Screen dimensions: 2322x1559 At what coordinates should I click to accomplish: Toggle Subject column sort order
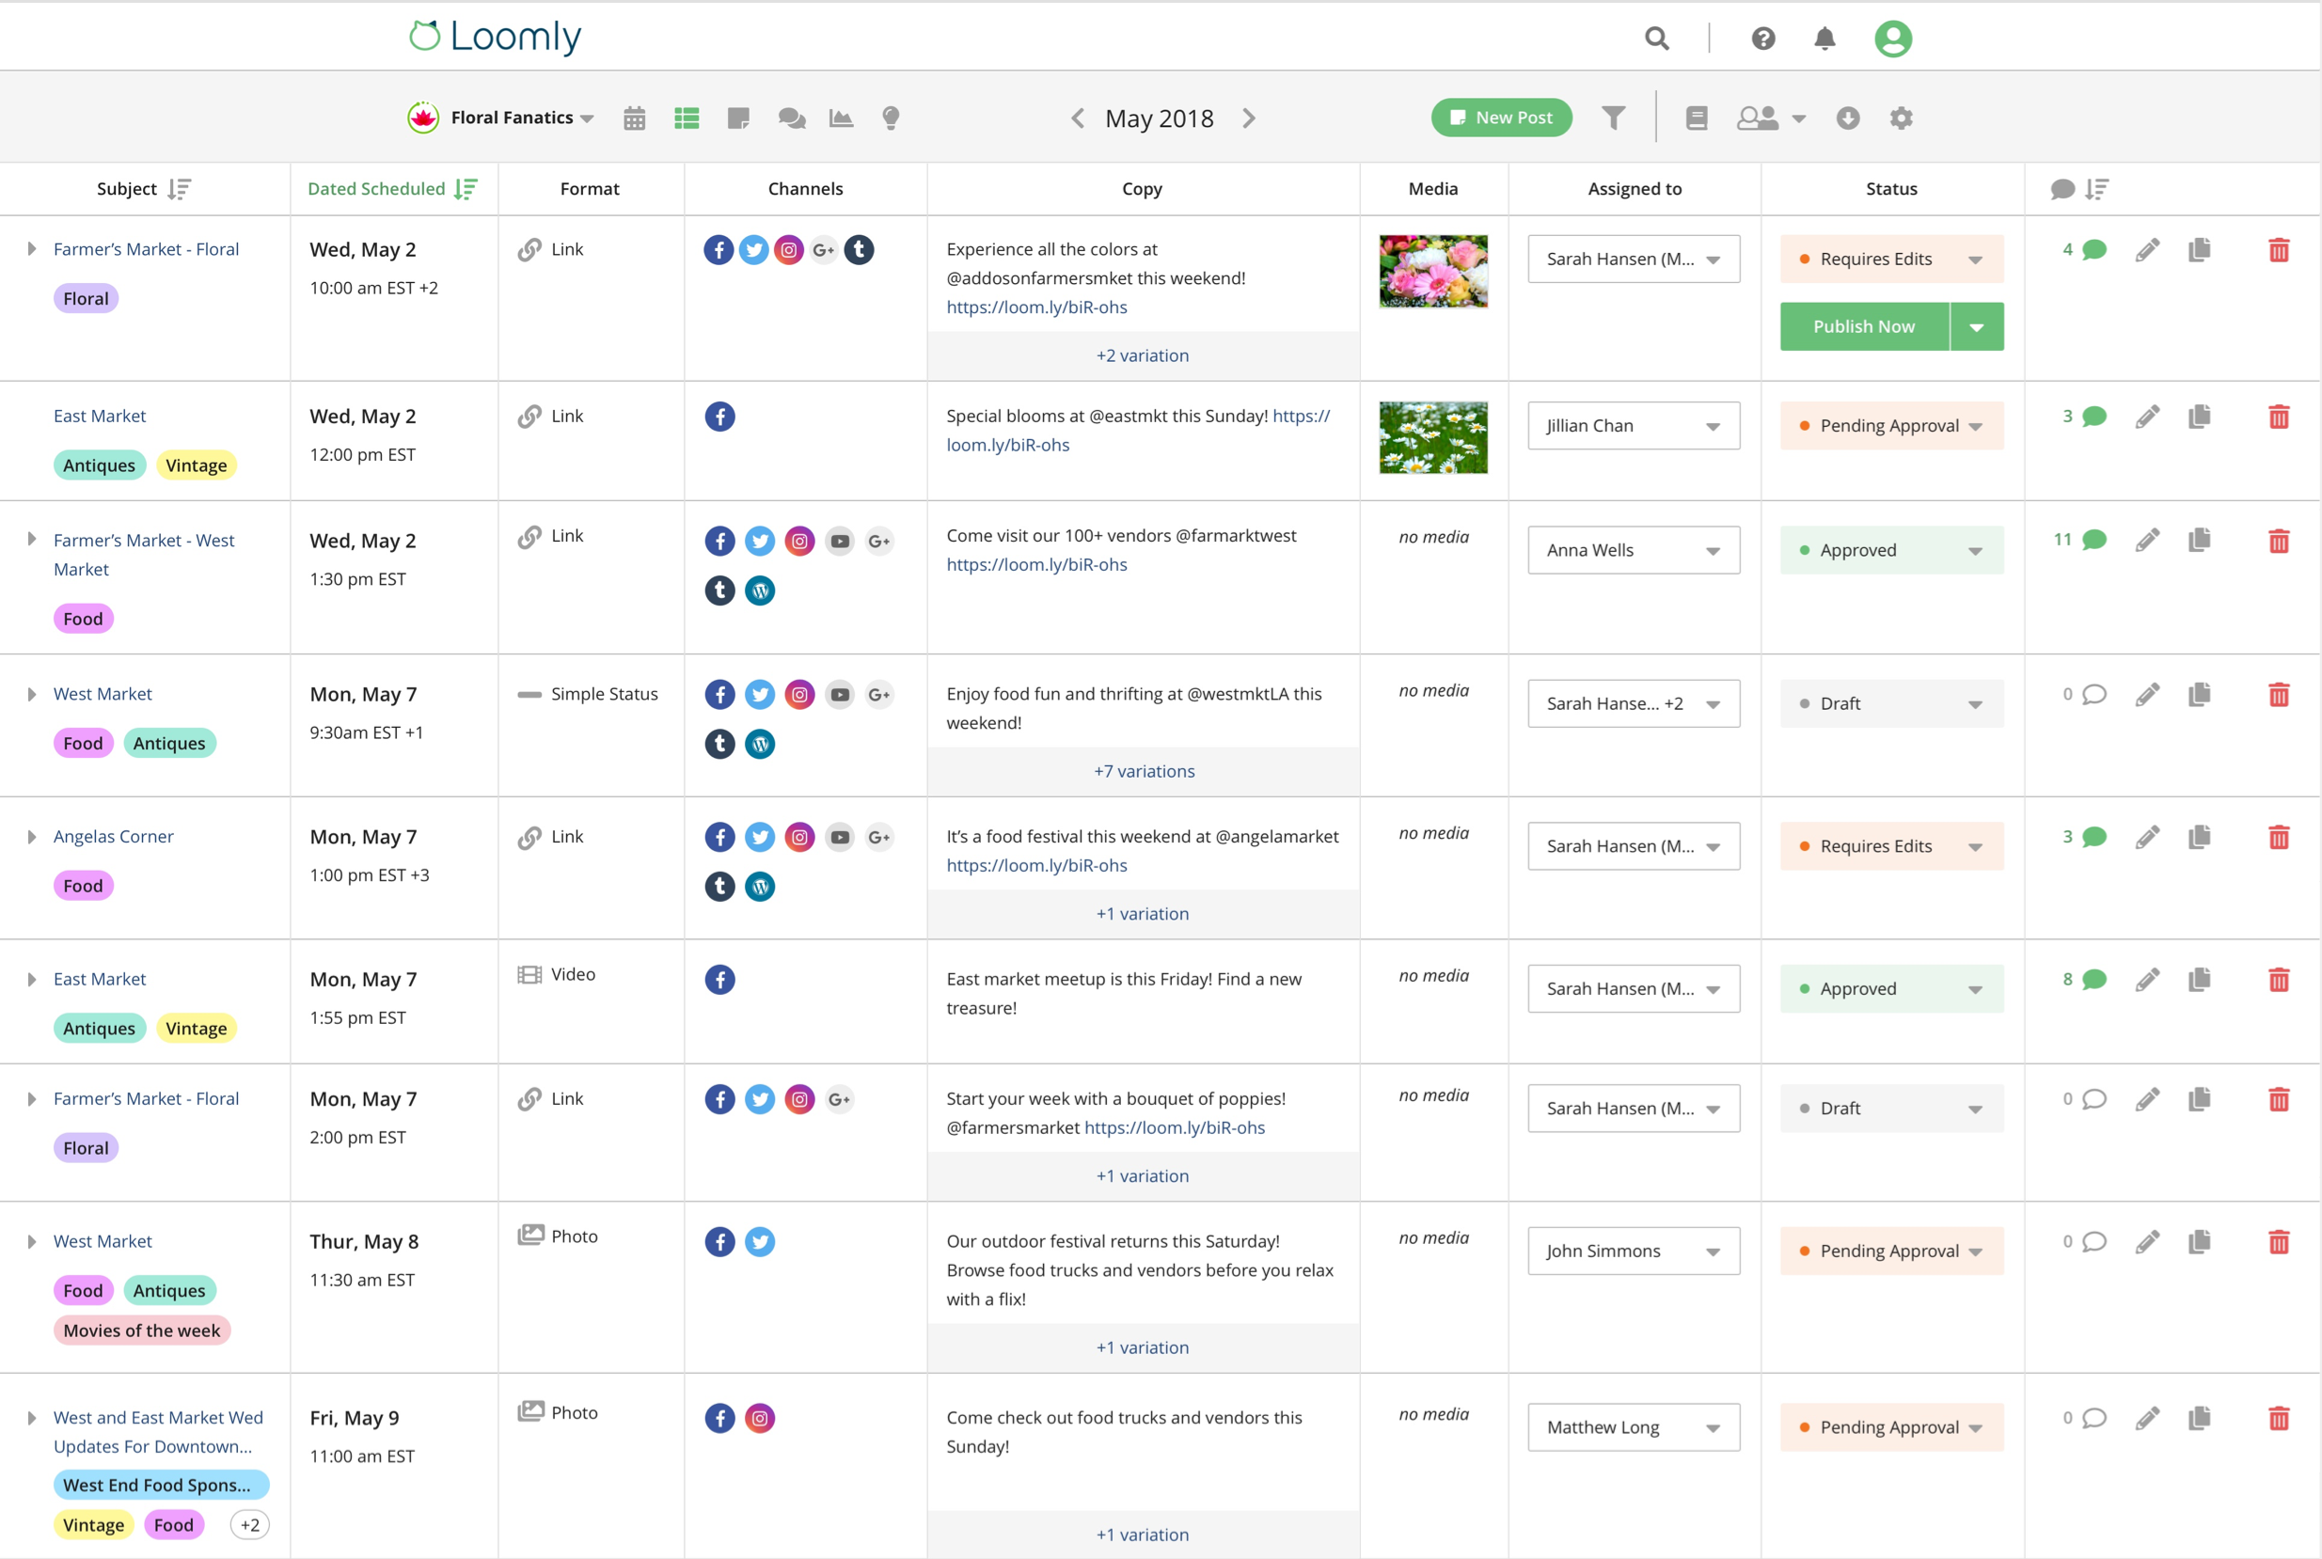(179, 189)
